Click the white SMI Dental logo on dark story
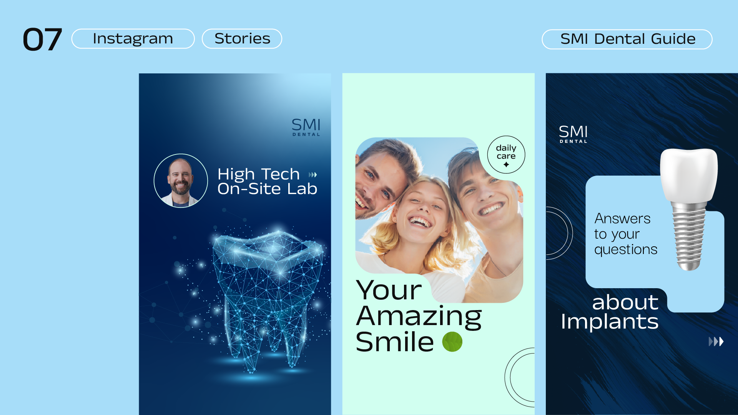This screenshot has width=738, height=415. (573, 134)
